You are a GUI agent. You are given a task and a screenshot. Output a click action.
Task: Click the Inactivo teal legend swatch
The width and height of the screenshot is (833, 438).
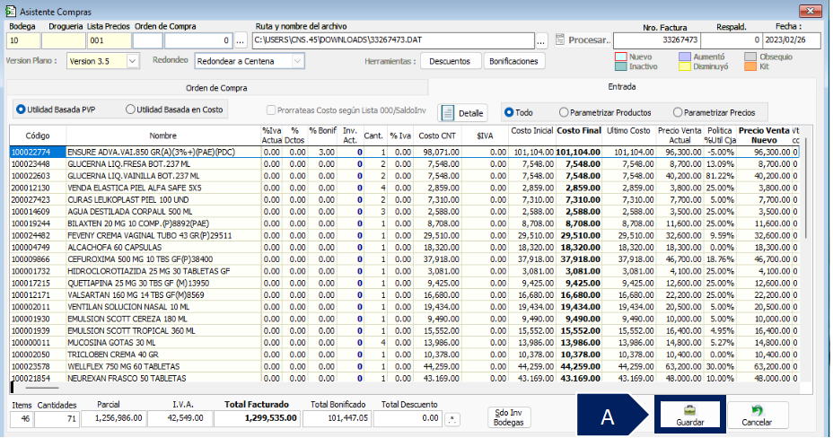(620, 67)
